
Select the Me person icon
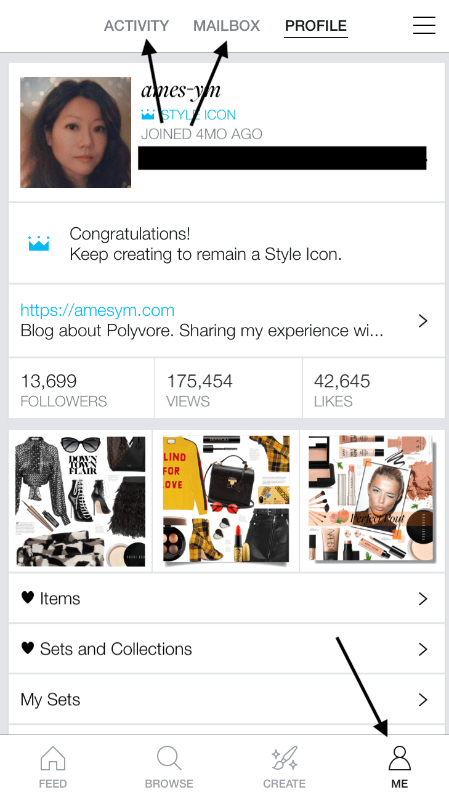pyautogui.click(x=399, y=759)
